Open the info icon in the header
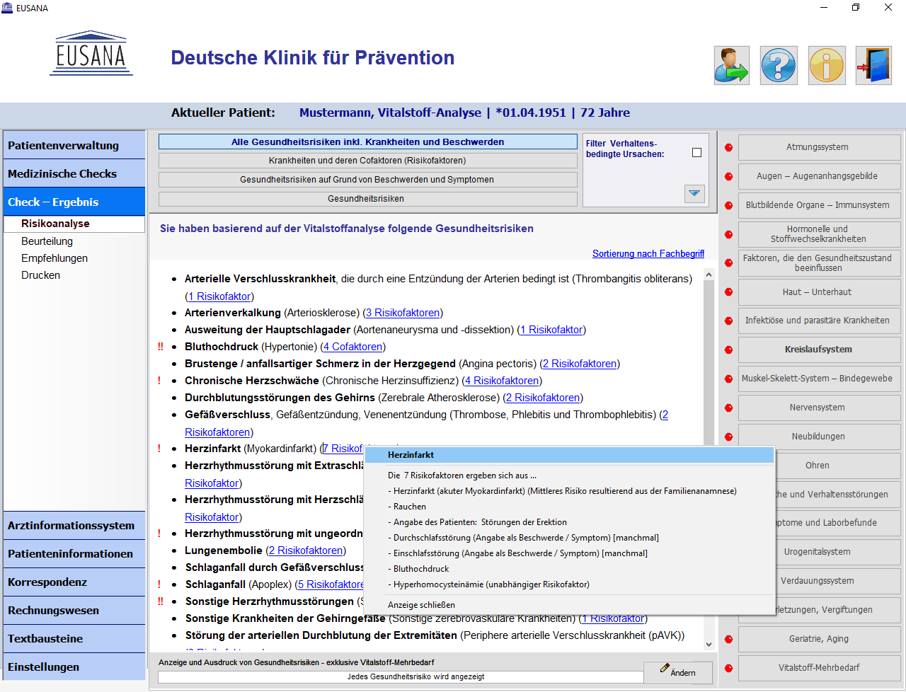 [827, 66]
